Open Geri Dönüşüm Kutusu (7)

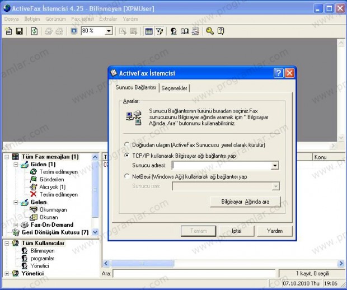click(x=55, y=232)
